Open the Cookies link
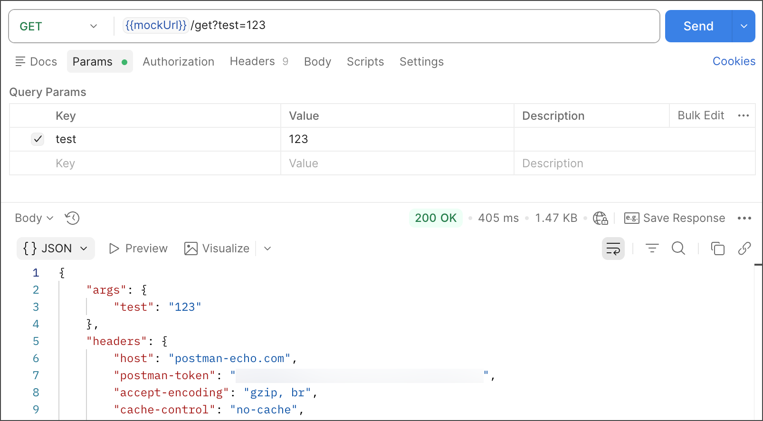This screenshot has width=763, height=421. (x=734, y=61)
